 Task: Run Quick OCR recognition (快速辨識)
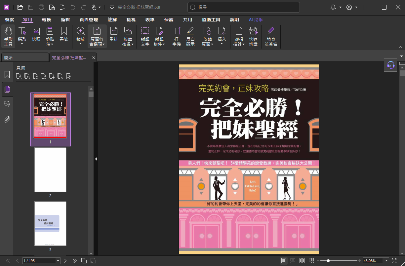(x=253, y=36)
